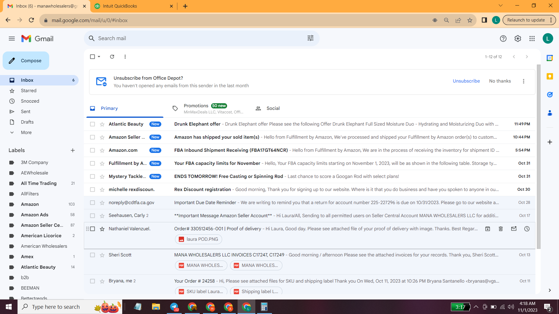Bookmark this page star icon
Viewport: 559px width, 314px height.
click(470, 20)
